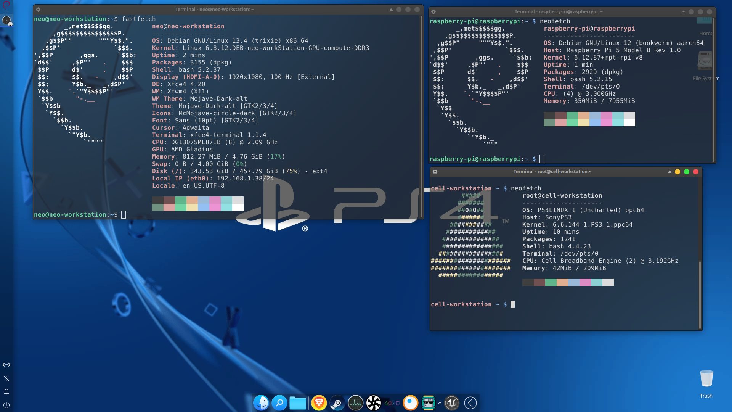
Task: Click the cell-workstation terminal scrollbar
Action: pyautogui.click(x=700, y=295)
